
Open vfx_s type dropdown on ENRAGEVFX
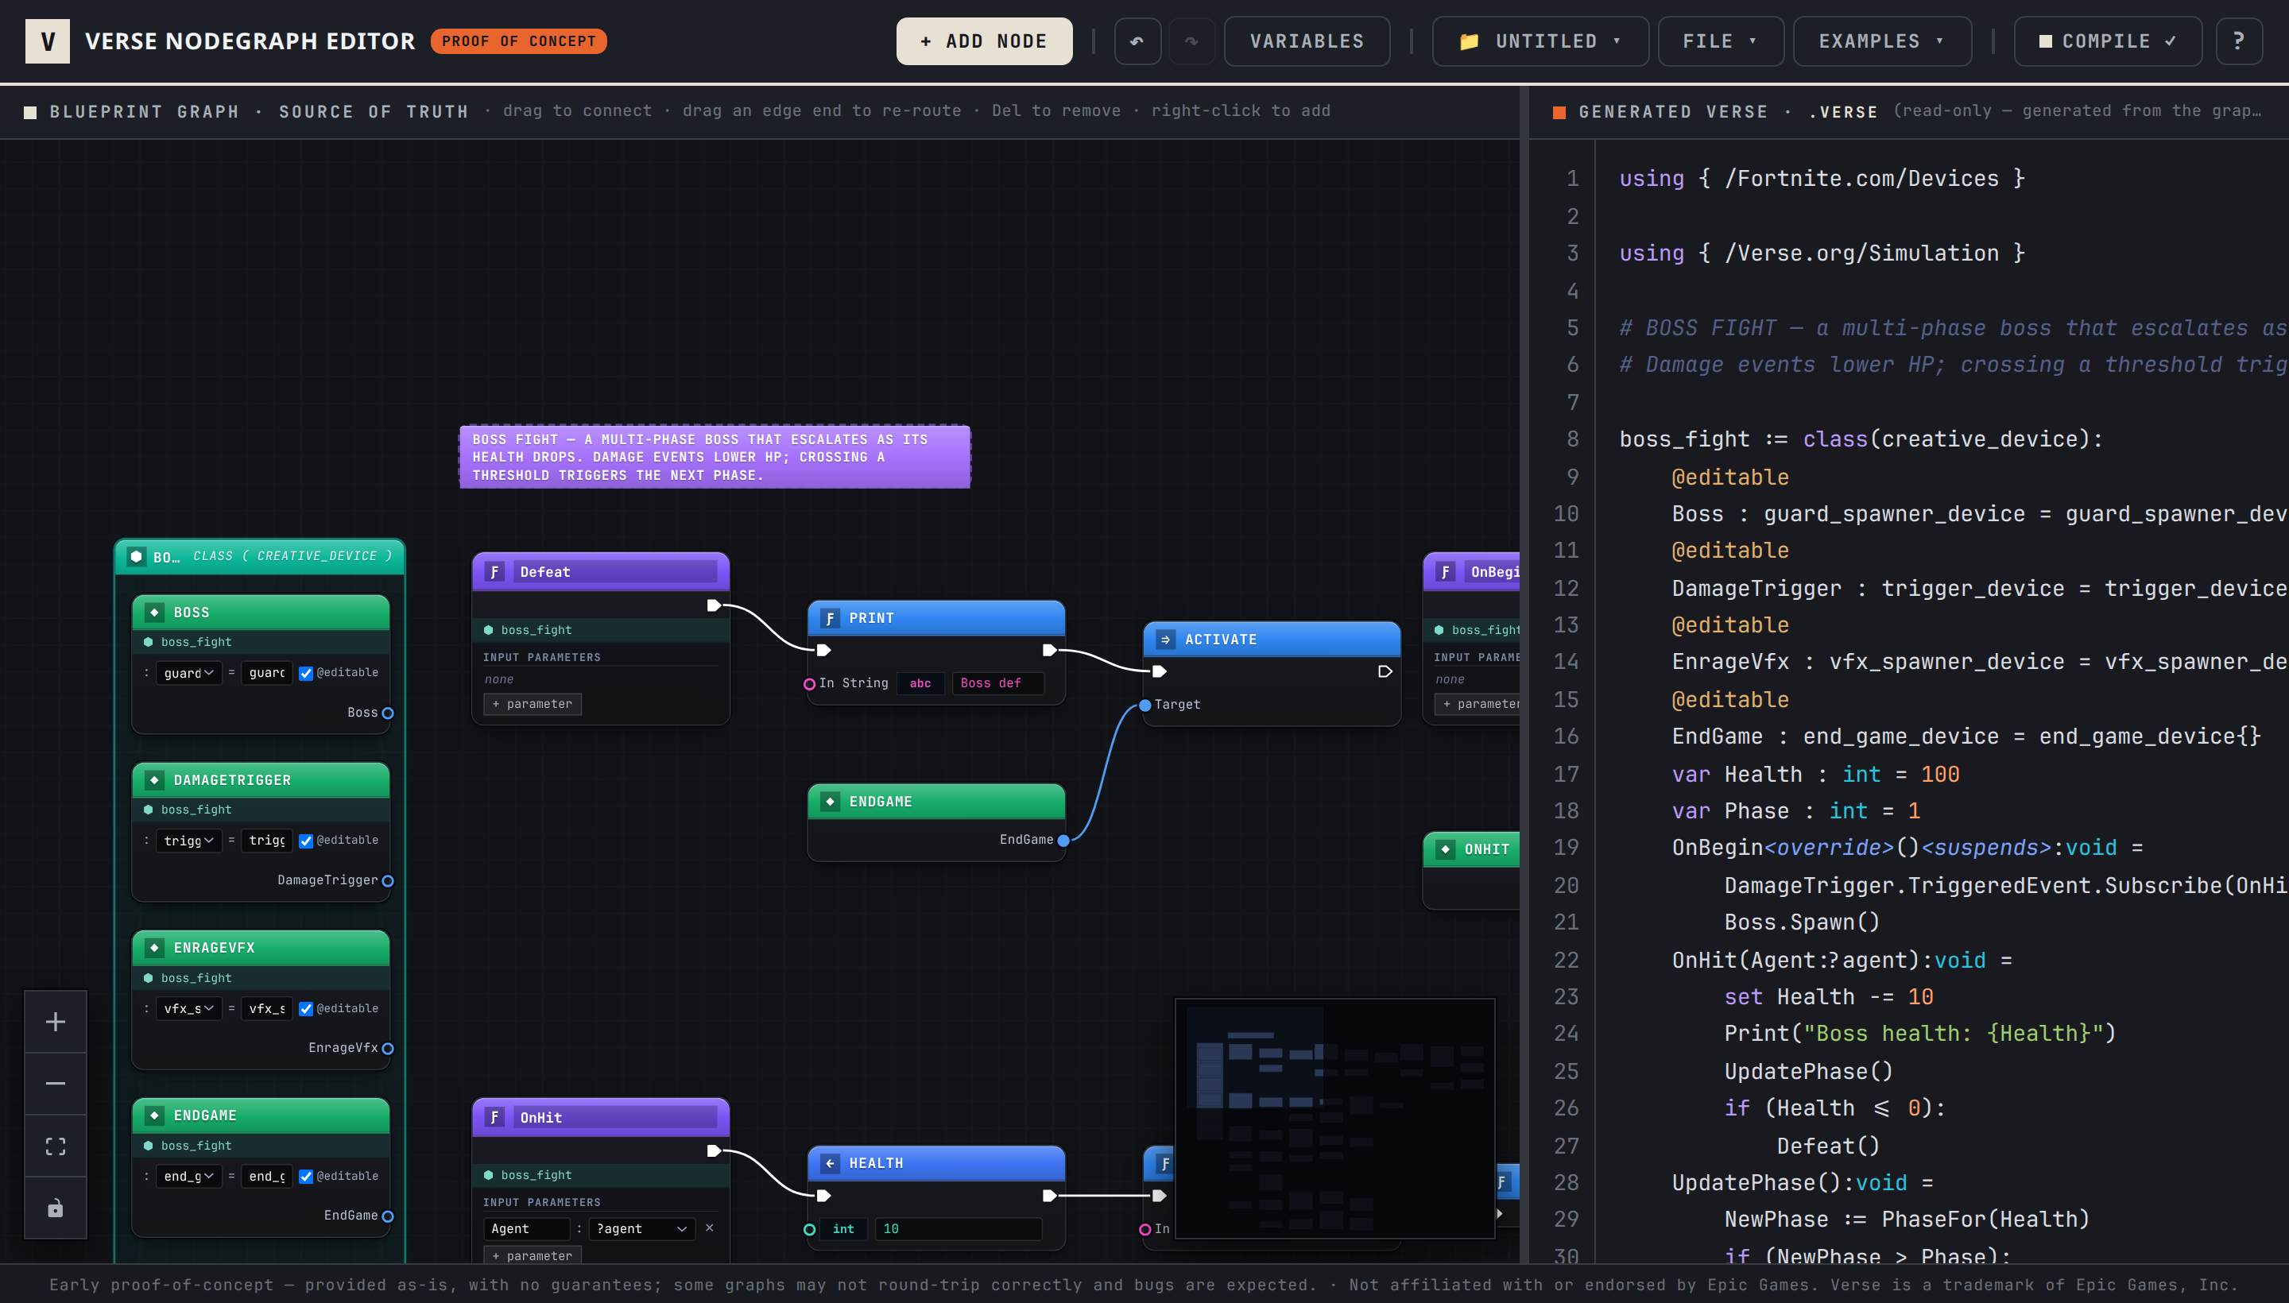coord(189,1007)
